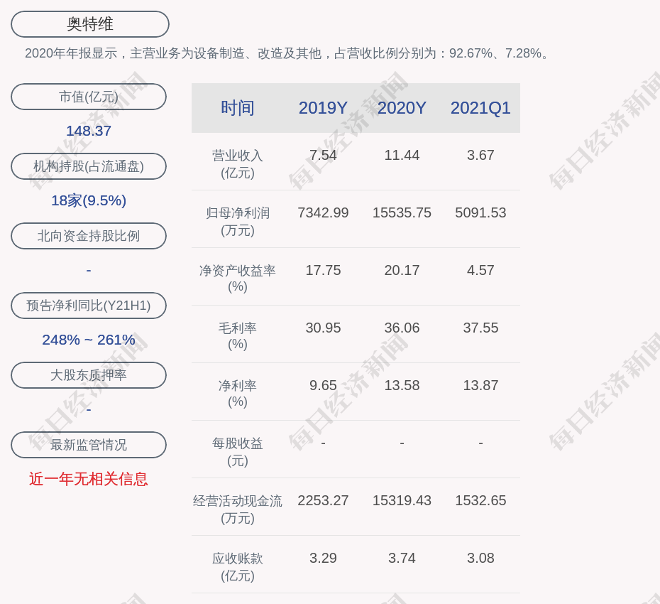Select gross margin value 37.55
Image resolution: width=660 pixels, height=604 pixels.
pyautogui.click(x=480, y=328)
